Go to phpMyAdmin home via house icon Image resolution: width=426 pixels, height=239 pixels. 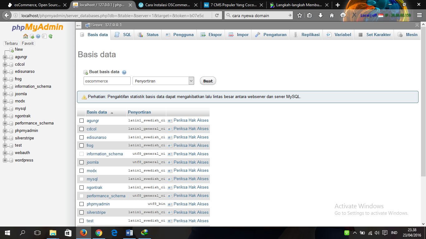tap(26, 36)
